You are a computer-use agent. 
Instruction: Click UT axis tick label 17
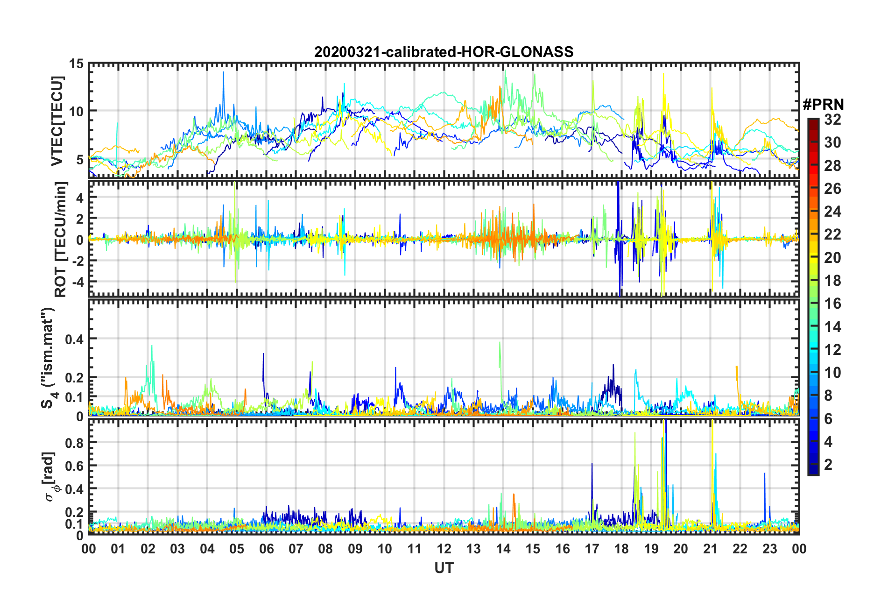click(592, 549)
